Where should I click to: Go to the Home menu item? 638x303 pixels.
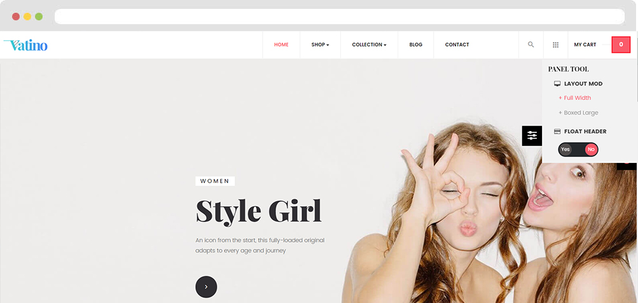(x=281, y=45)
